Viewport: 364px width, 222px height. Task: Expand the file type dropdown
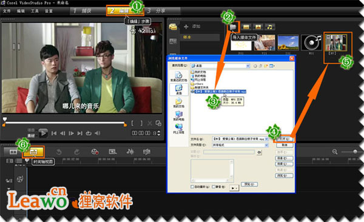(266, 145)
